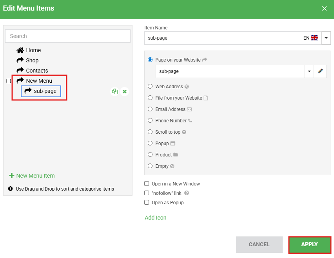Viewport: 334px width, 258px height.
Task: Click the UK flag language icon
Action: (x=314, y=38)
